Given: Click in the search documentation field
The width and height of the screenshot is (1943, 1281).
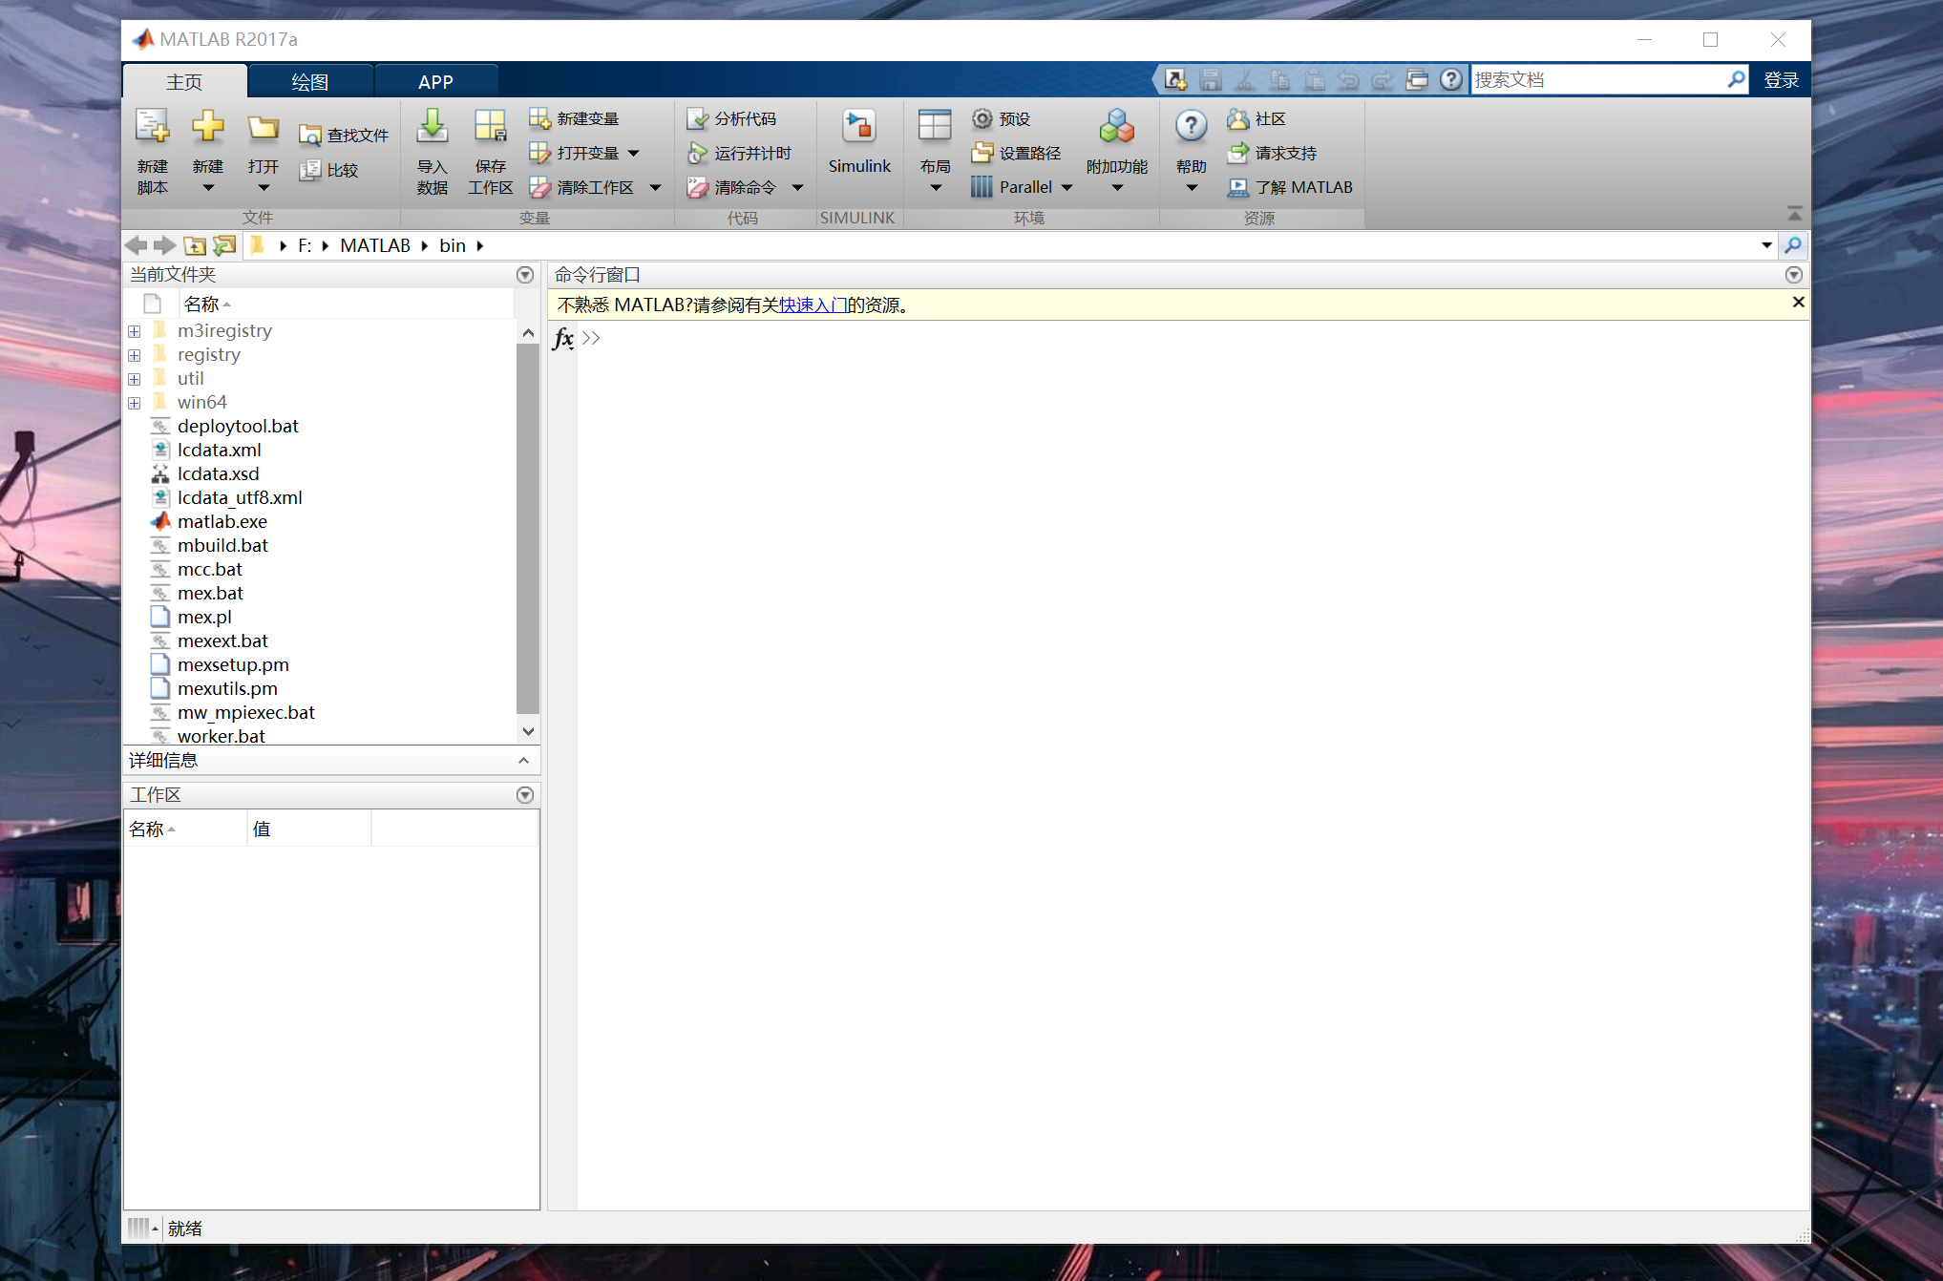Looking at the screenshot, I should pyautogui.click(x=1595, y=80).
